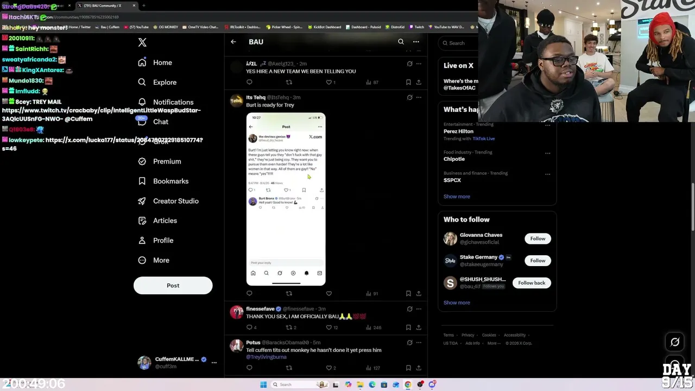Repost the 'YES HIRE A NEW TEAM' post

[x=289, y=82]
